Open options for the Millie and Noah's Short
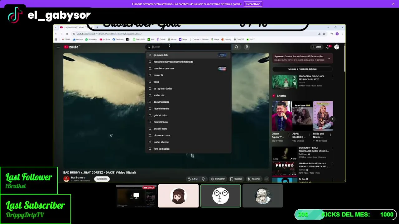Viewport: 399px width, 224px height. (x=330, y=135)
